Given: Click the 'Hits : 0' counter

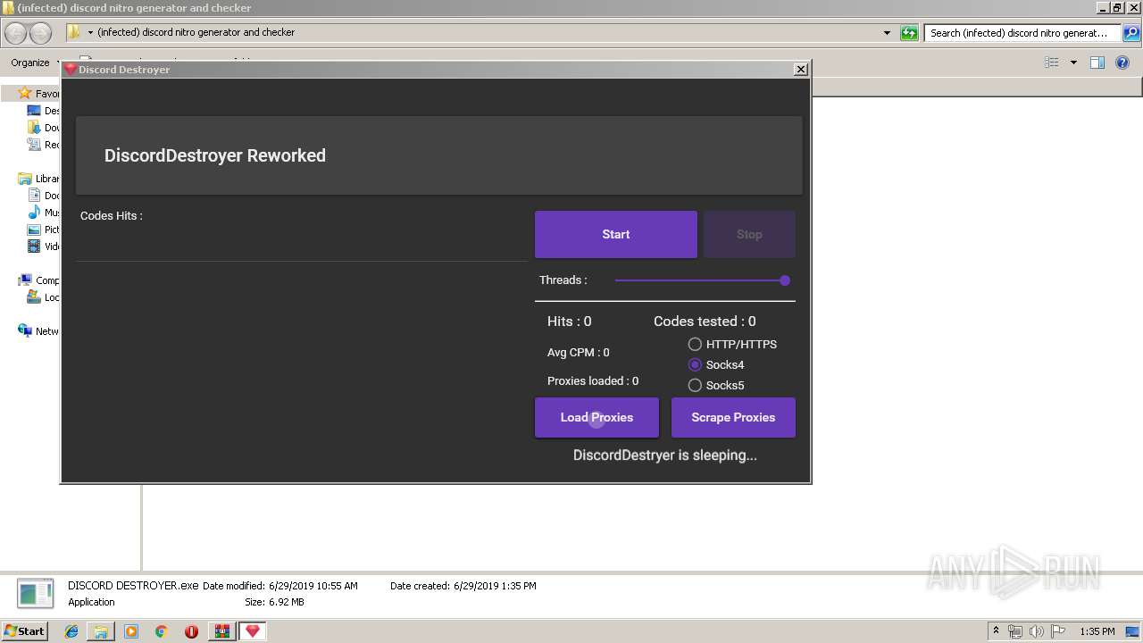Looking at the screenshot, I should [x=569, y=321].
